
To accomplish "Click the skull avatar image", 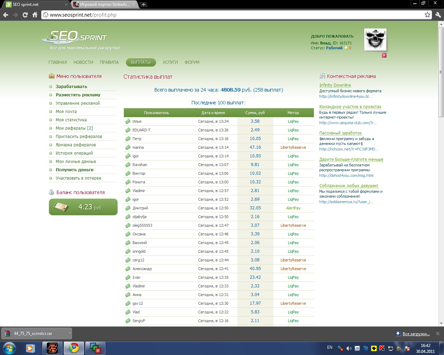I will [375, 40].
